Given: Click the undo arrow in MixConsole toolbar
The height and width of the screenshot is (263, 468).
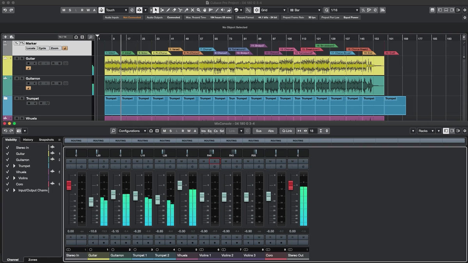Looking at the screenshot, I should click(5, 131).
